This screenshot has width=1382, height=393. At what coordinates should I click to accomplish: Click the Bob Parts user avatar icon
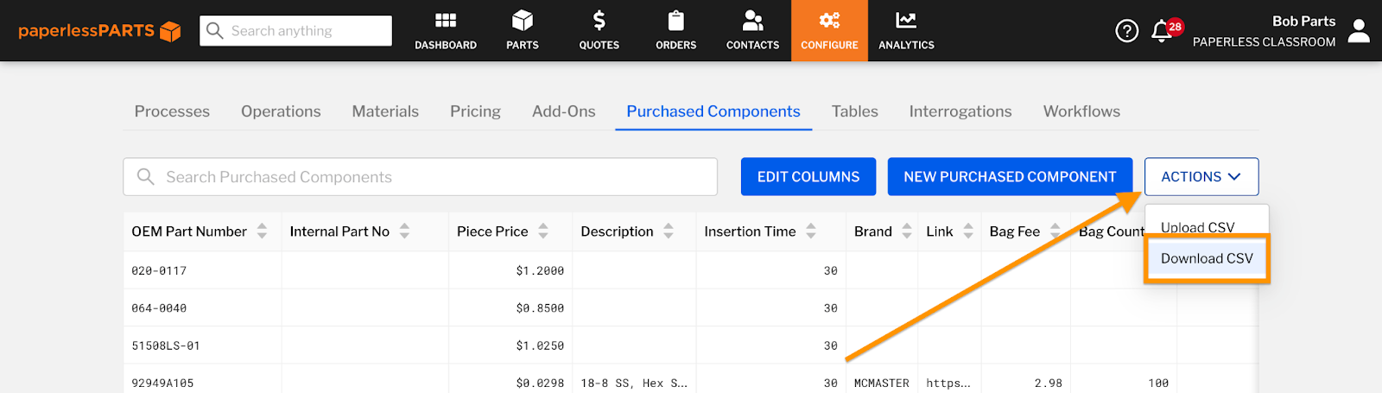[1359, 31]
